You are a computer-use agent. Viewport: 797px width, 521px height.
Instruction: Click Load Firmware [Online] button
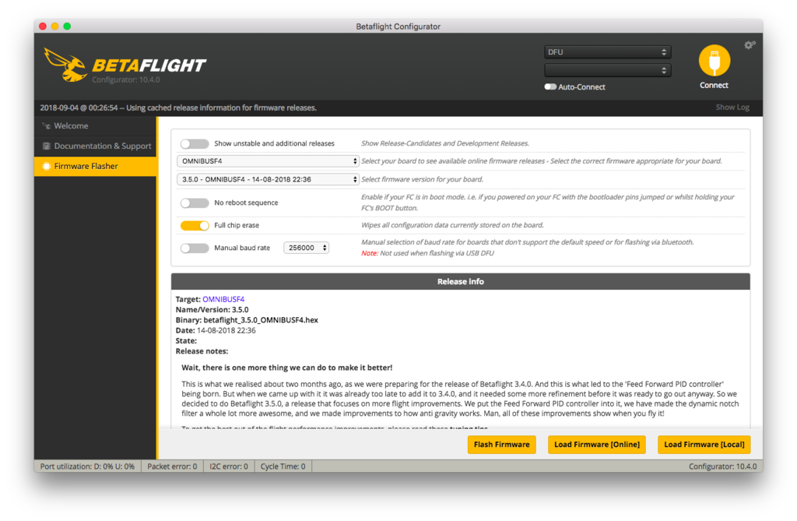tap(597, 445)
